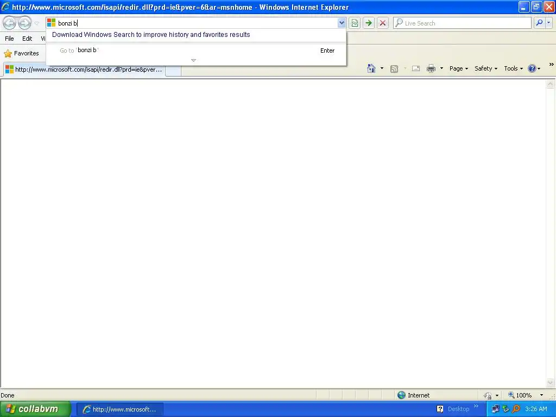Click the scrollbar up arrow
This screenshot has height=417, width=556.
(x=550, y=84)
